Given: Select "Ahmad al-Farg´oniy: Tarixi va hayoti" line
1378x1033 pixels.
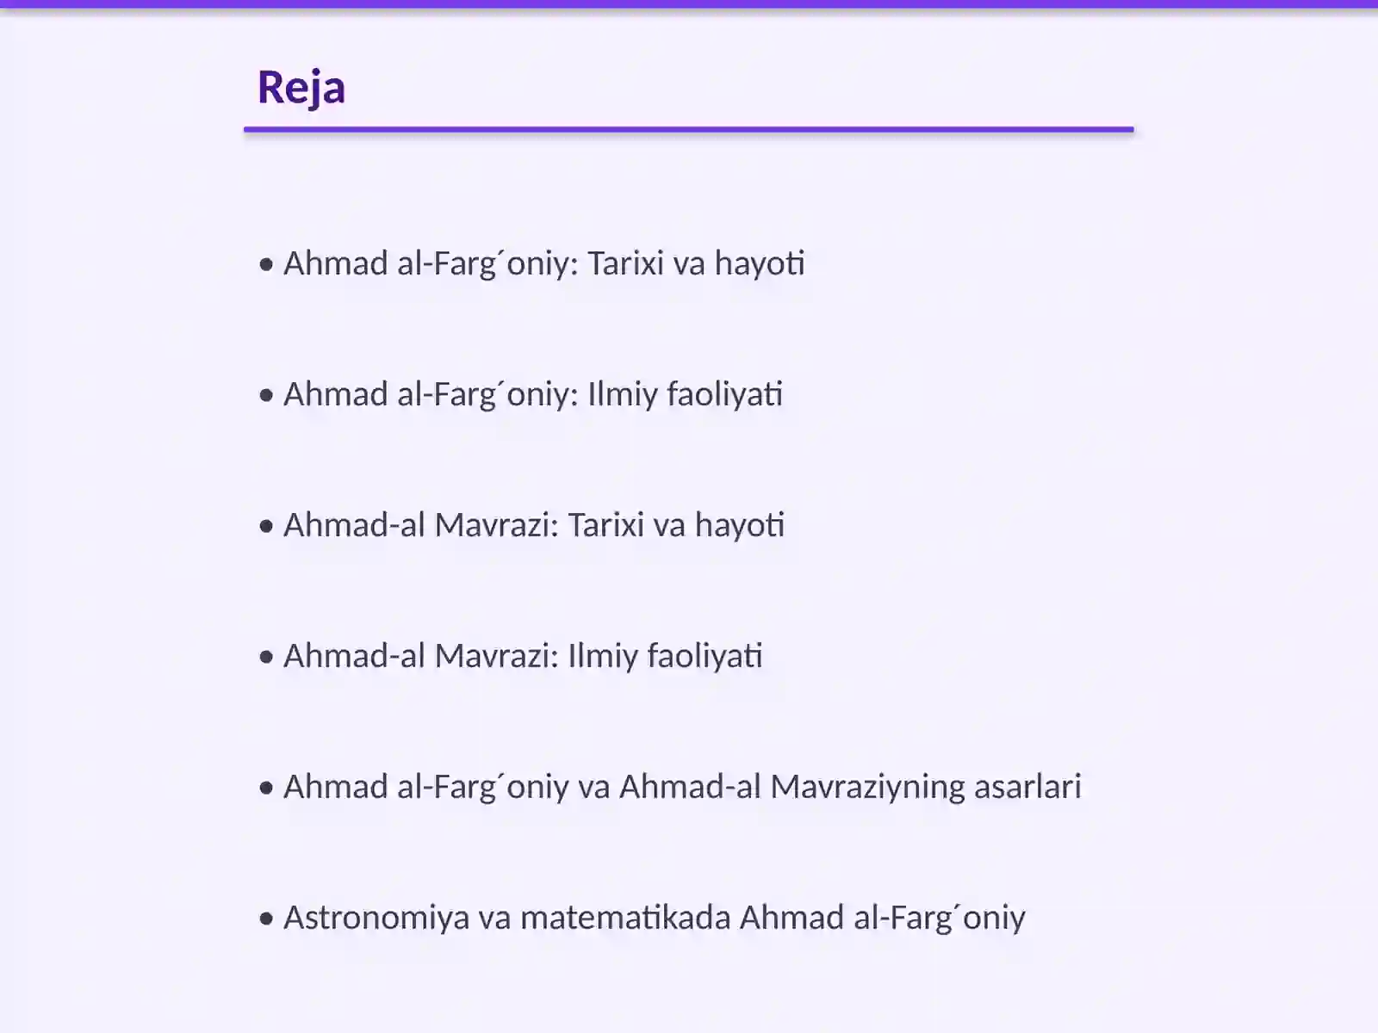Looking at the screenshot, I should click(531, 263).
